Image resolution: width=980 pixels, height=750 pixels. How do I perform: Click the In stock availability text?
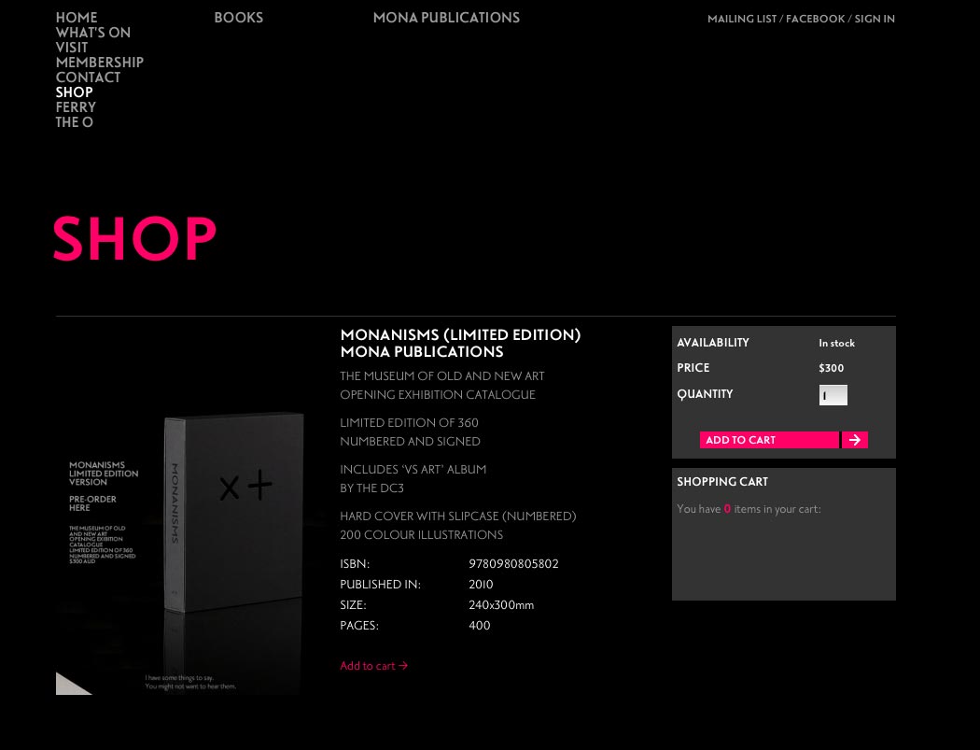(837, 343)
